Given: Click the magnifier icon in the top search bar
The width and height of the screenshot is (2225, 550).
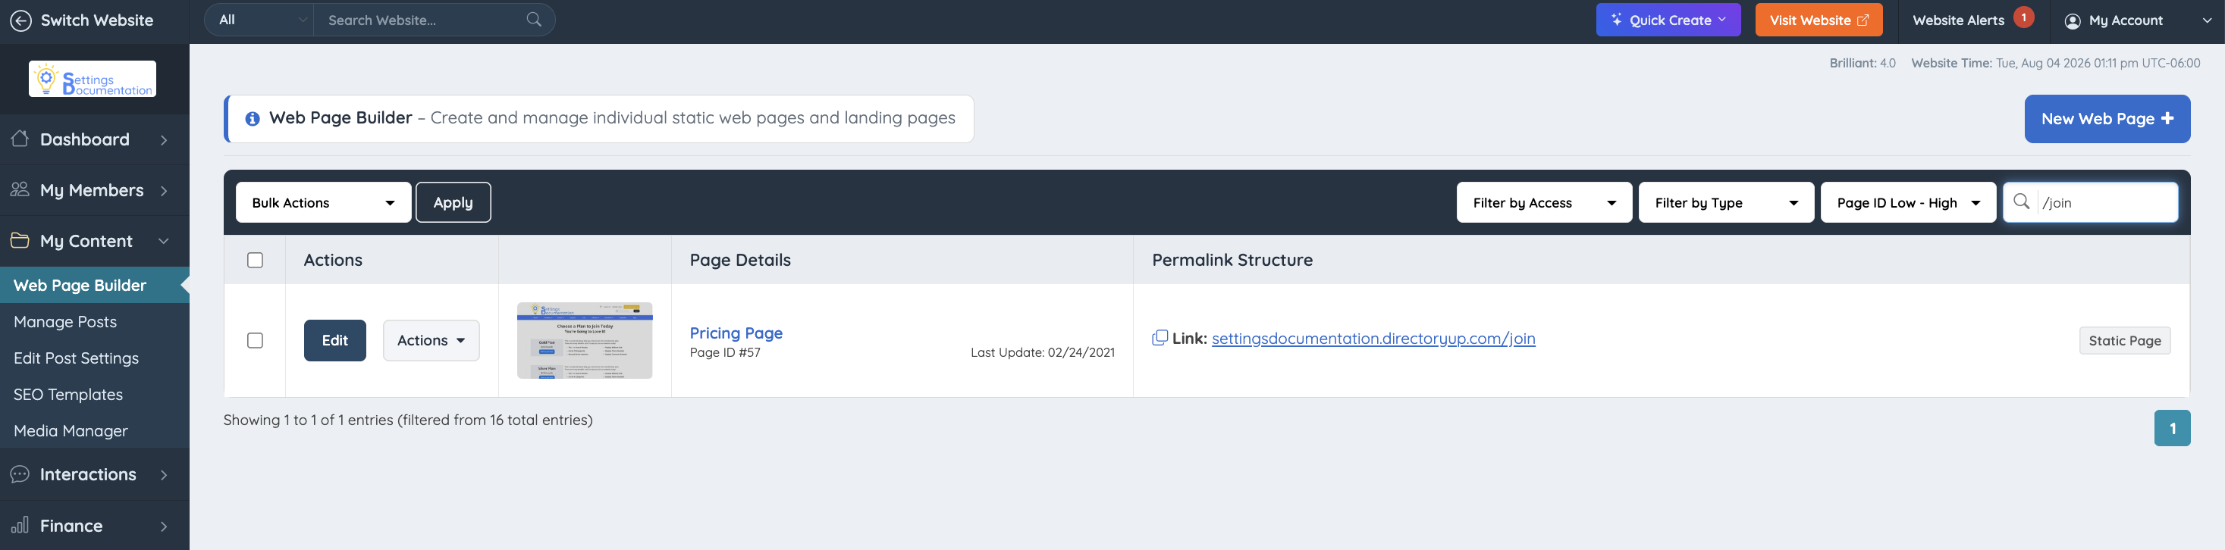Looking at the screenshot, I should (534, 19).
